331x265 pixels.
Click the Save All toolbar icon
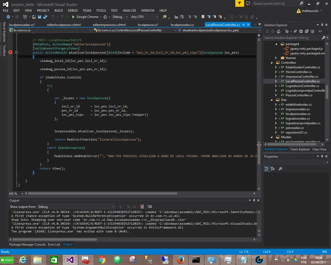tap(45, 17)
